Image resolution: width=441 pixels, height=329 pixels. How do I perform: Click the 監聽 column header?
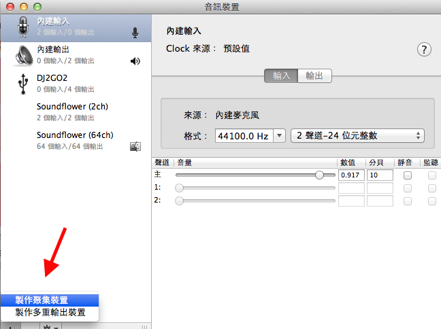[x=431, y=162]
